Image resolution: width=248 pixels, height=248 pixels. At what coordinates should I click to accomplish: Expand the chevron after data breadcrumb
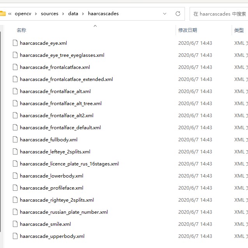(83, 14)
